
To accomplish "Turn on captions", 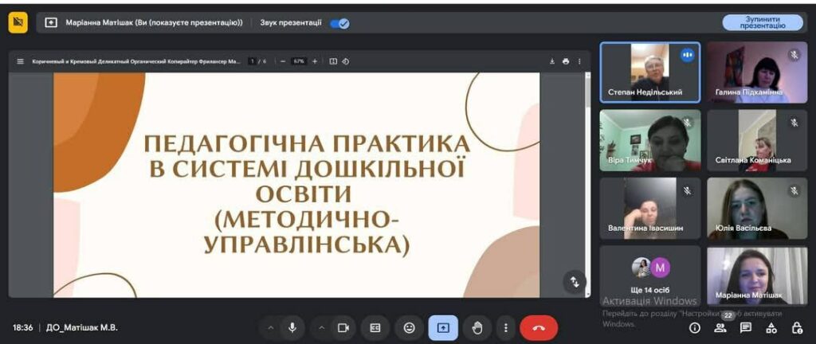I will (x=375, y=327).
